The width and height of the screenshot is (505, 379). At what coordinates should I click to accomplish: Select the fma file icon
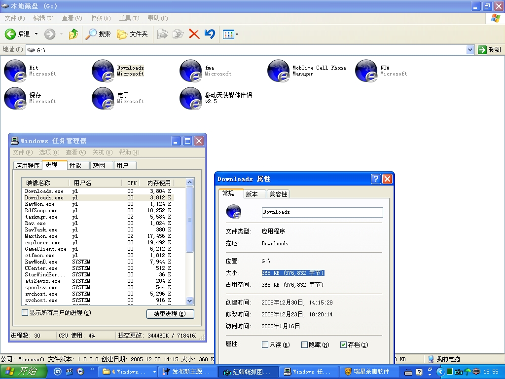(191, 71)
